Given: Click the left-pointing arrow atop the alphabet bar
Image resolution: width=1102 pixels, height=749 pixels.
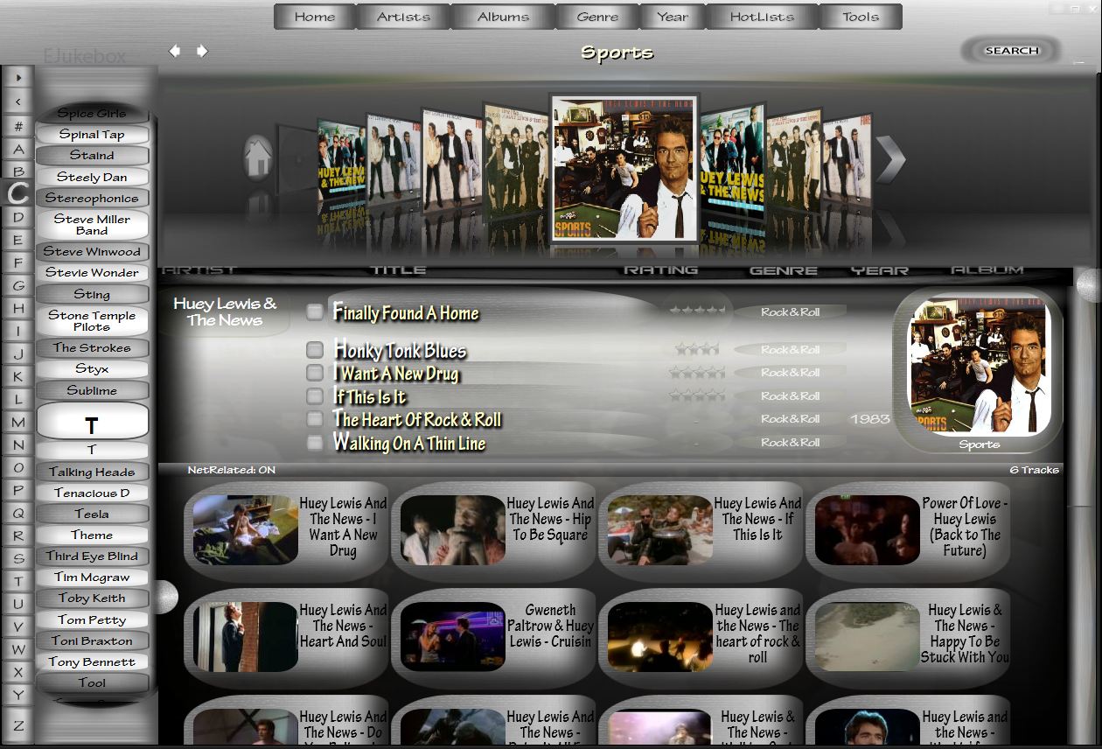Looking at the screenshot, I should pyautogui.click(x=18, y=101).
